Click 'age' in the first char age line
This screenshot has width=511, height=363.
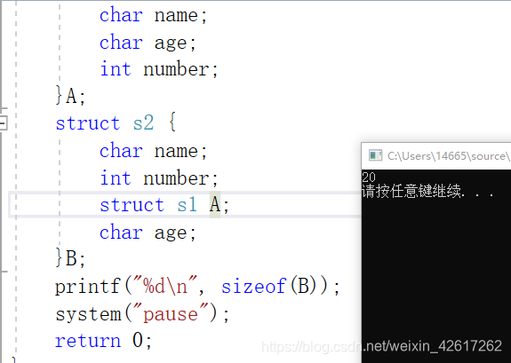(x=171, y=43)
